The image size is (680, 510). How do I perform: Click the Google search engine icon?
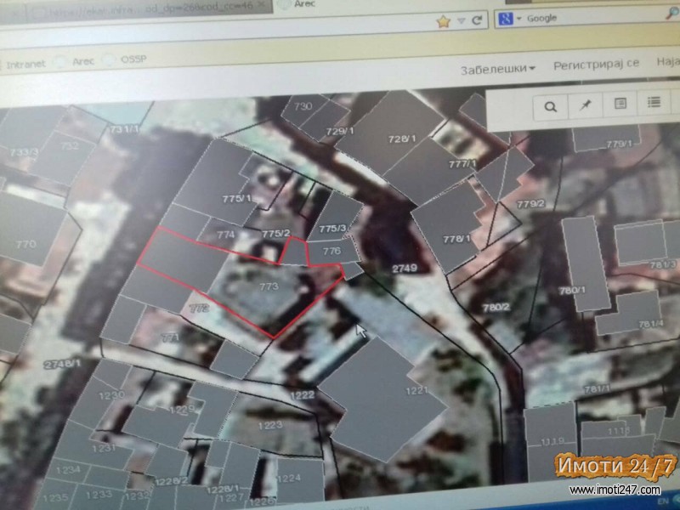pos(502,19)
